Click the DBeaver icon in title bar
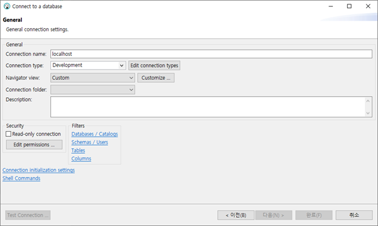The image size is (378, 226). click(7, 6)
